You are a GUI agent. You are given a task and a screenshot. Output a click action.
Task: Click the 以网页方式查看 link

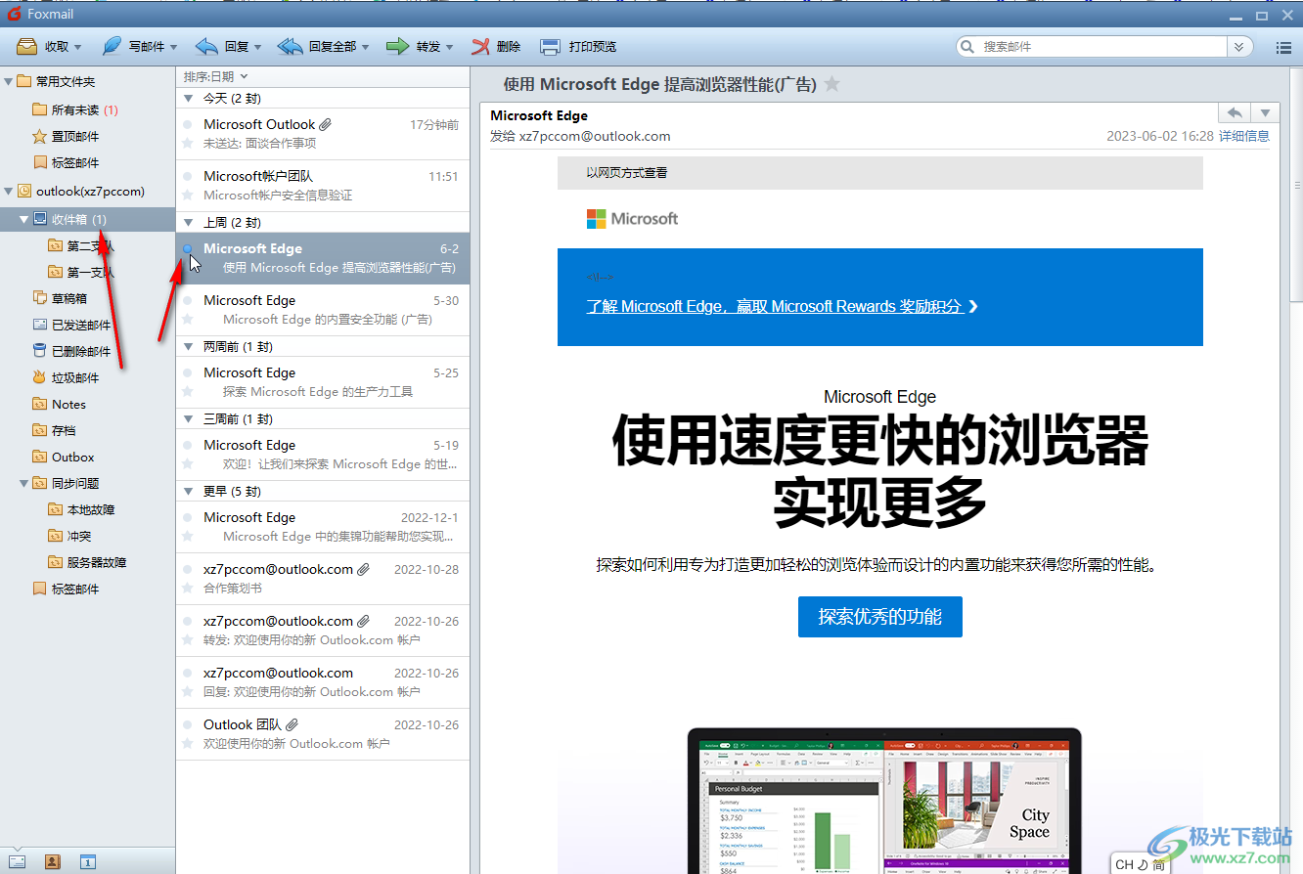tap(627, 173)
